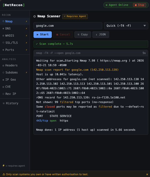Click the Nmap scan report line for google.com
150x177 pixels.
pos(77,70)
